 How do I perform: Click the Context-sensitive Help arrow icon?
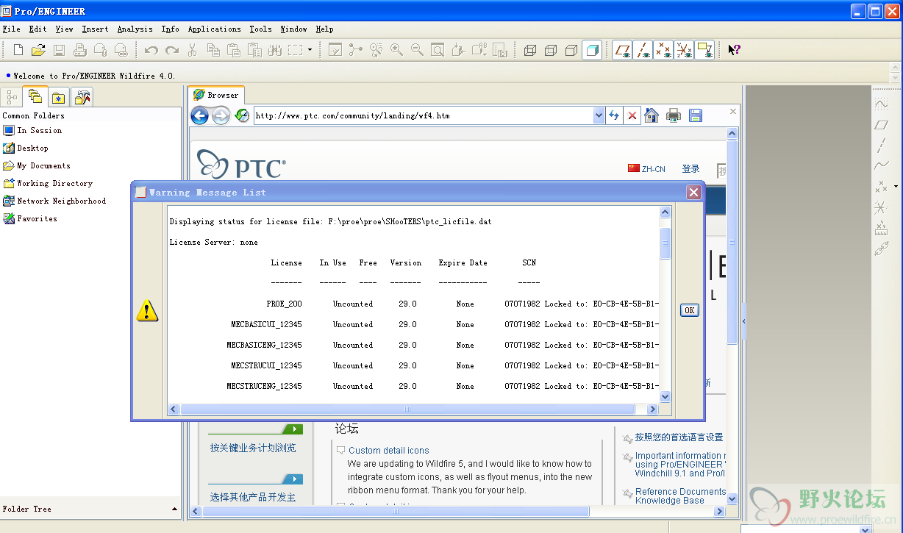734,50
